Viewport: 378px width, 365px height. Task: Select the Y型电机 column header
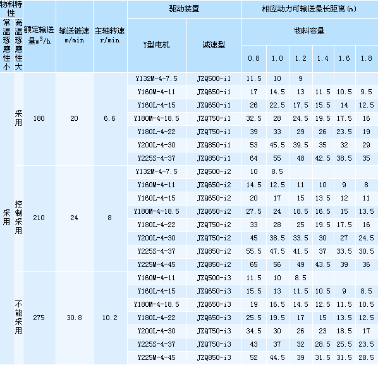(157, 45)
